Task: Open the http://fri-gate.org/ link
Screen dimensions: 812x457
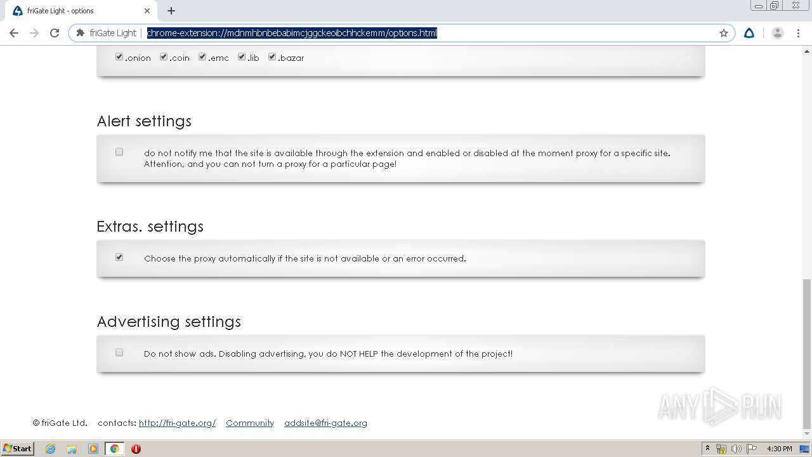Action: 177,423
